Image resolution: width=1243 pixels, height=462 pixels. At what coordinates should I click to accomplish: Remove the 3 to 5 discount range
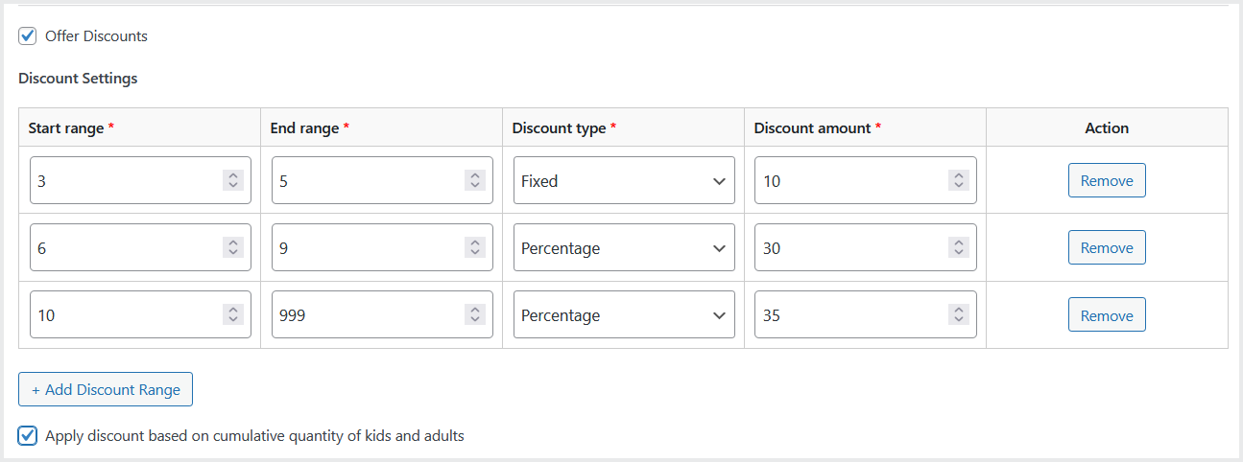pos(1107,180)
